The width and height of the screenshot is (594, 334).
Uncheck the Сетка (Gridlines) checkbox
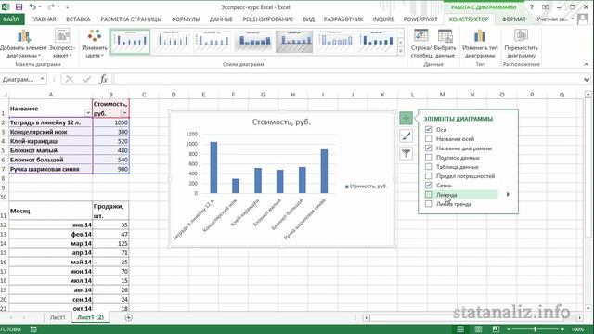point(429,186)
